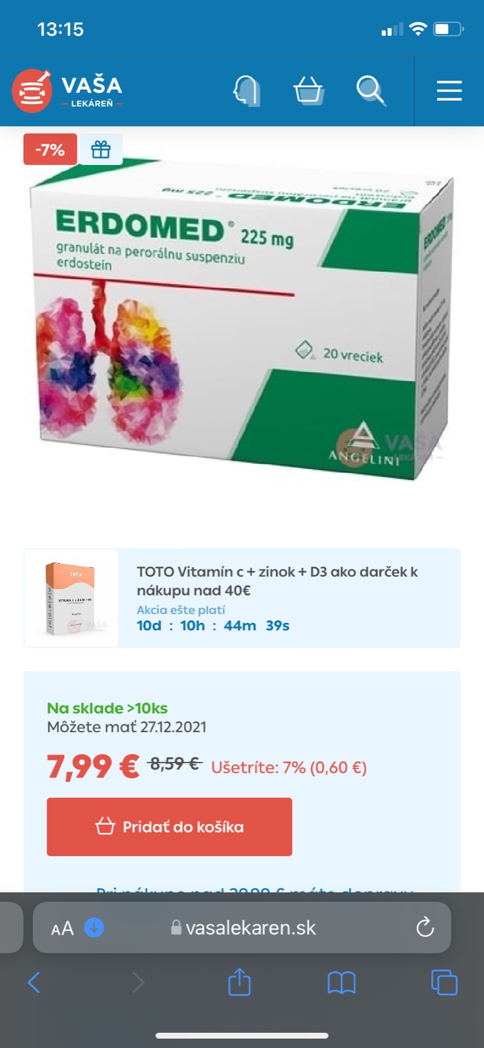Tap the magnifier search icon

click(371, 90)
